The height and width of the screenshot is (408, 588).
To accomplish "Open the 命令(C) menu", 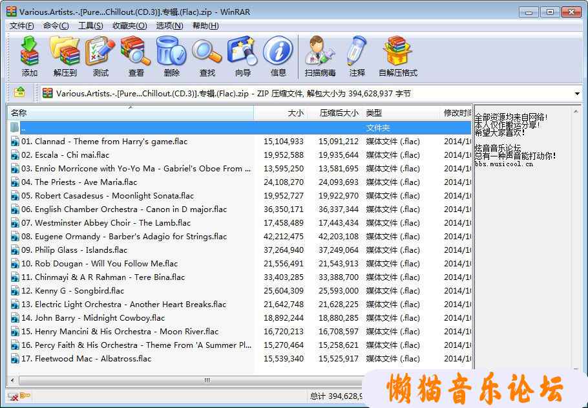I will click(56, 26).
